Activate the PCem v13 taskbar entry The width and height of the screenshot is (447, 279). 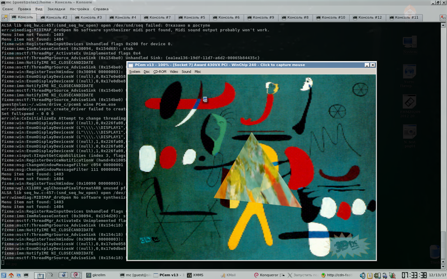point(169,275)
